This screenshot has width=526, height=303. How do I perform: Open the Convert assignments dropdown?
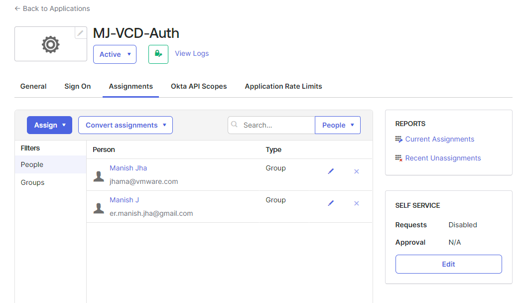(x=125, y=125)
